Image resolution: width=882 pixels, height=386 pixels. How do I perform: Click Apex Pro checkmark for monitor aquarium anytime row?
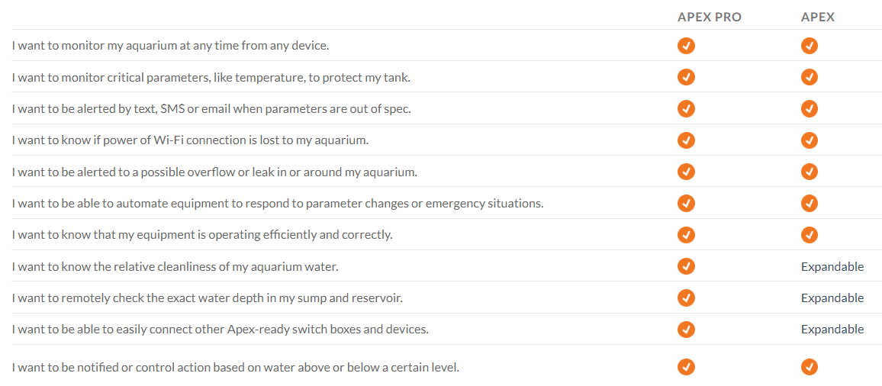(686, 46)
